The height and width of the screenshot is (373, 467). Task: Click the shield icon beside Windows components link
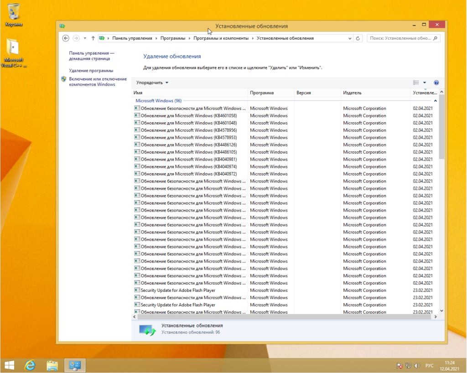tap(63, 79)
